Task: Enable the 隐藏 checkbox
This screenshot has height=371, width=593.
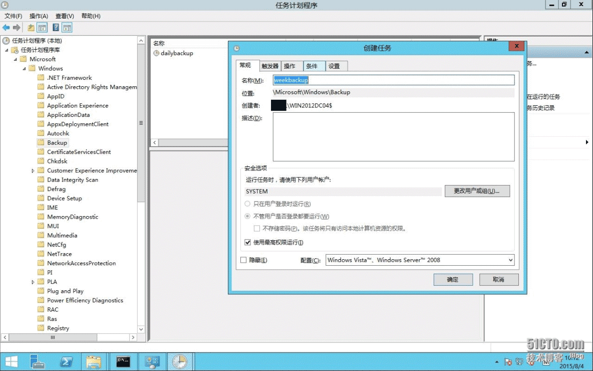Action: point(244,260)
